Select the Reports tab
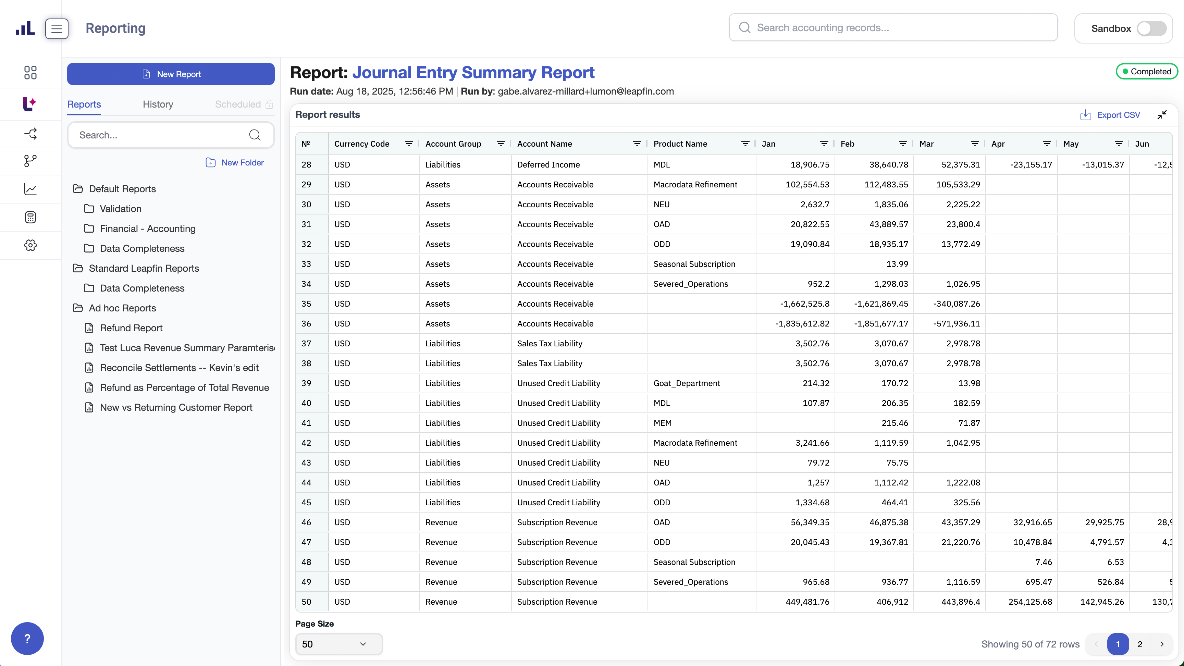This screenshot has width=1184, height=666. point(84,104)
